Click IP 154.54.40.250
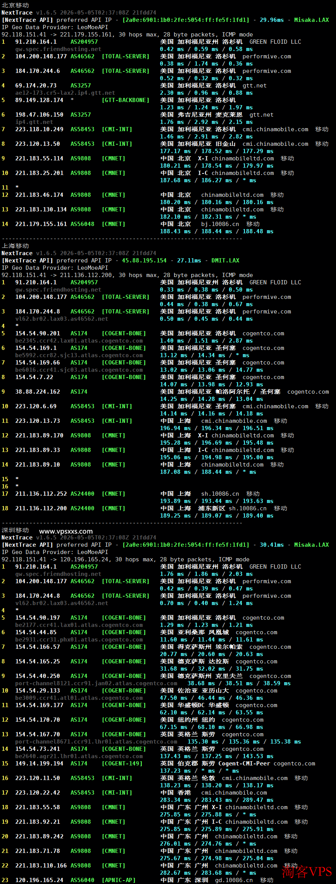The height and width of the screenshot is (884, 336). coord(38,676)
